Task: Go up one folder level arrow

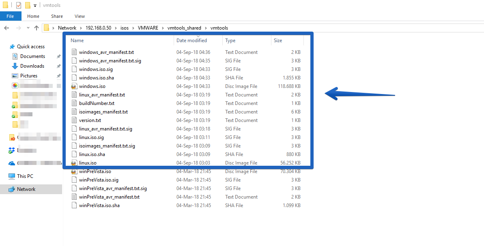Action: 37,28
